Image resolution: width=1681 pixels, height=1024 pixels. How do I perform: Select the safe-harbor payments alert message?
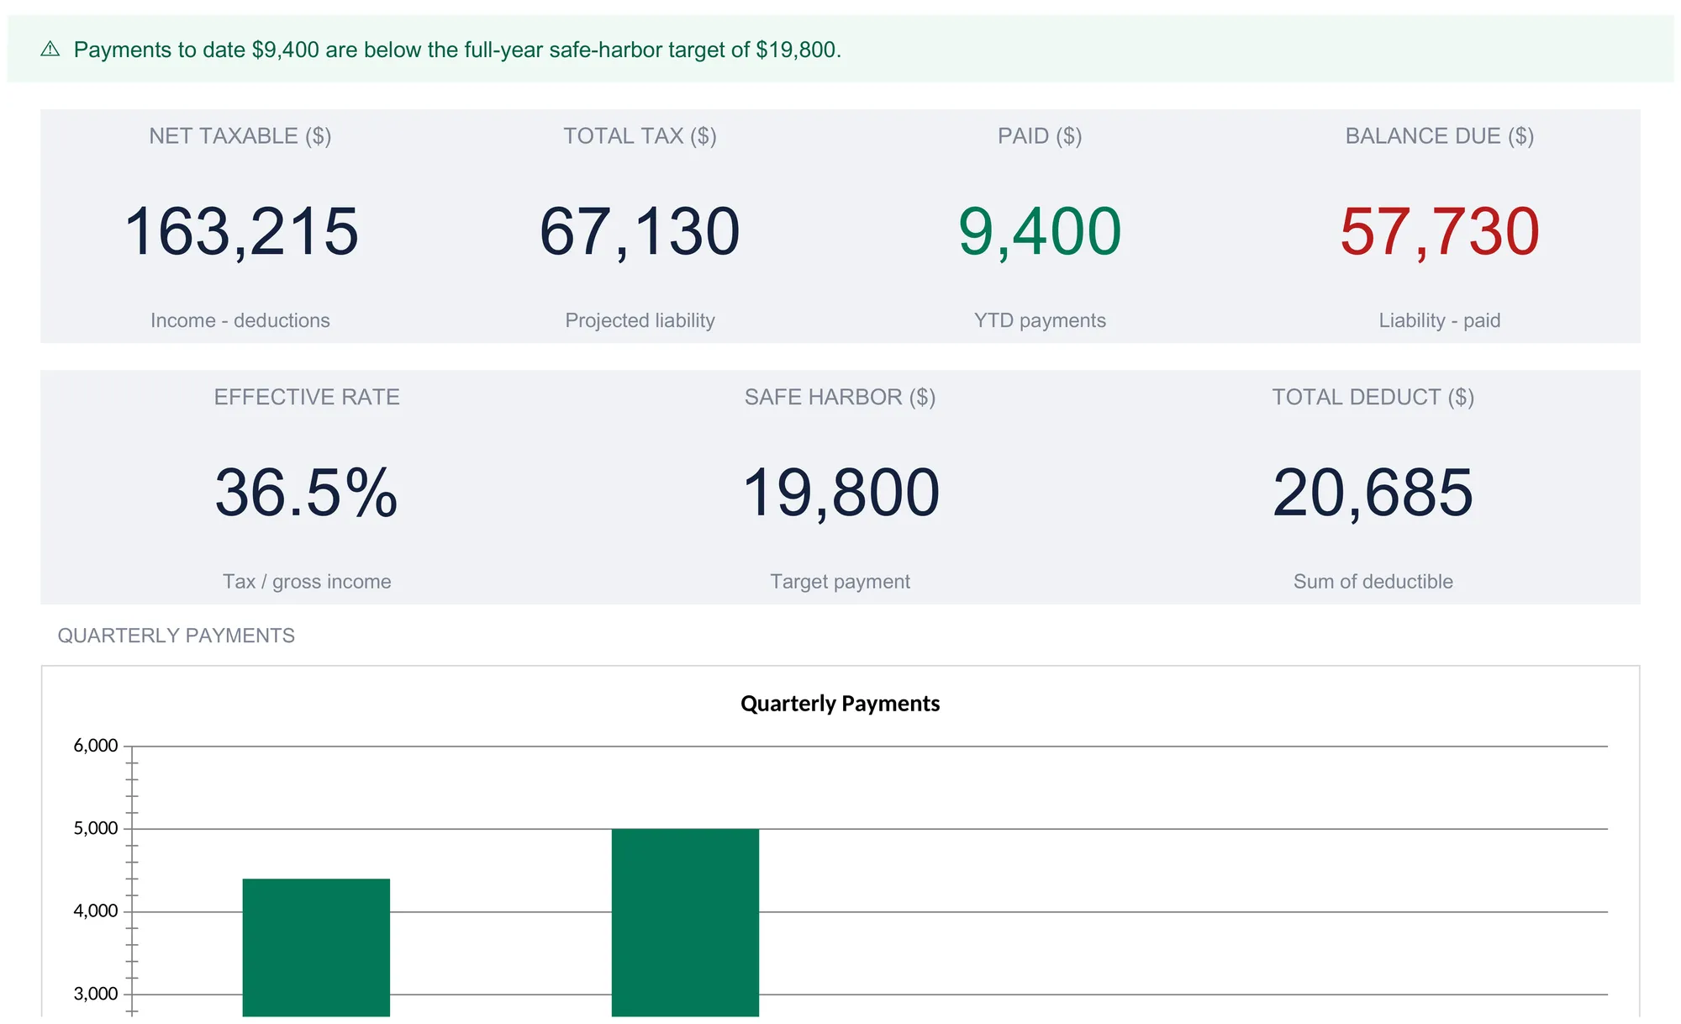457,50
